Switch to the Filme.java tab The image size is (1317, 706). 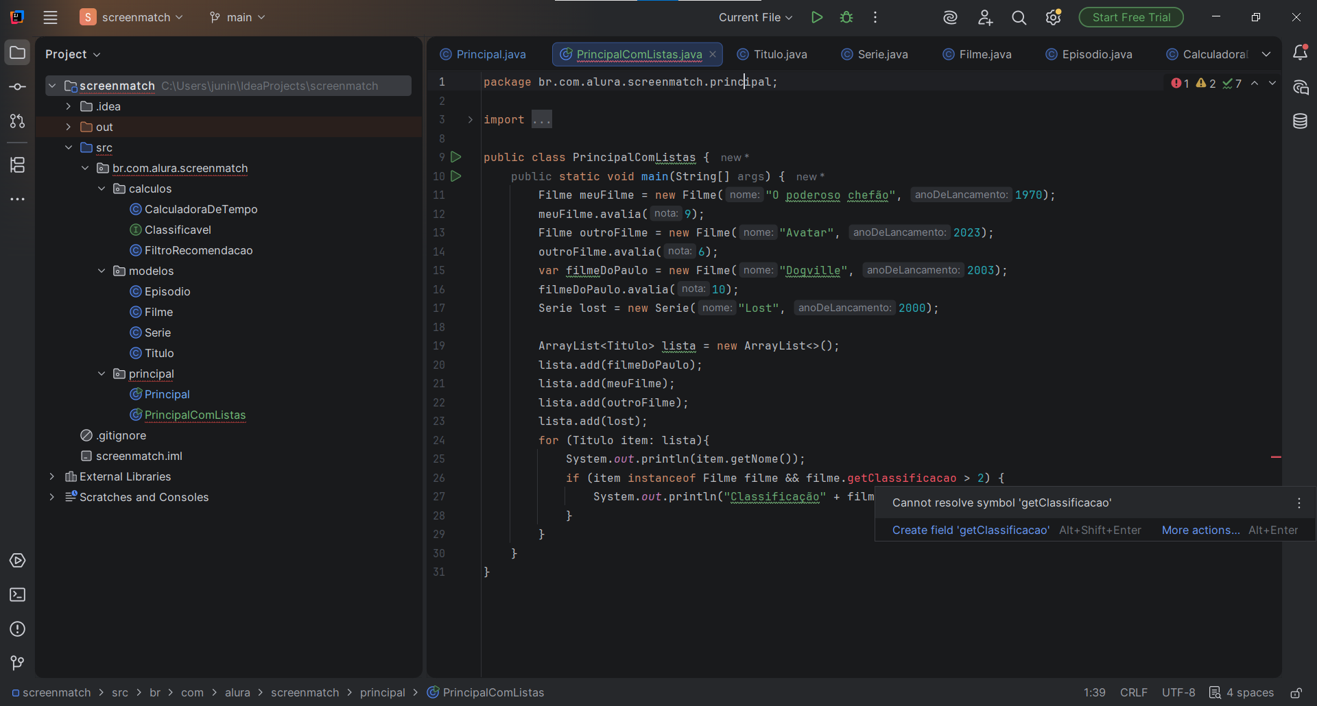[984, 54]
